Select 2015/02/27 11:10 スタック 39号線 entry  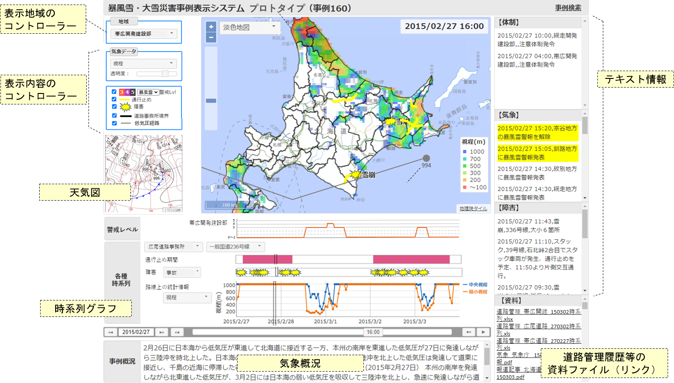(x=538, y=259)
